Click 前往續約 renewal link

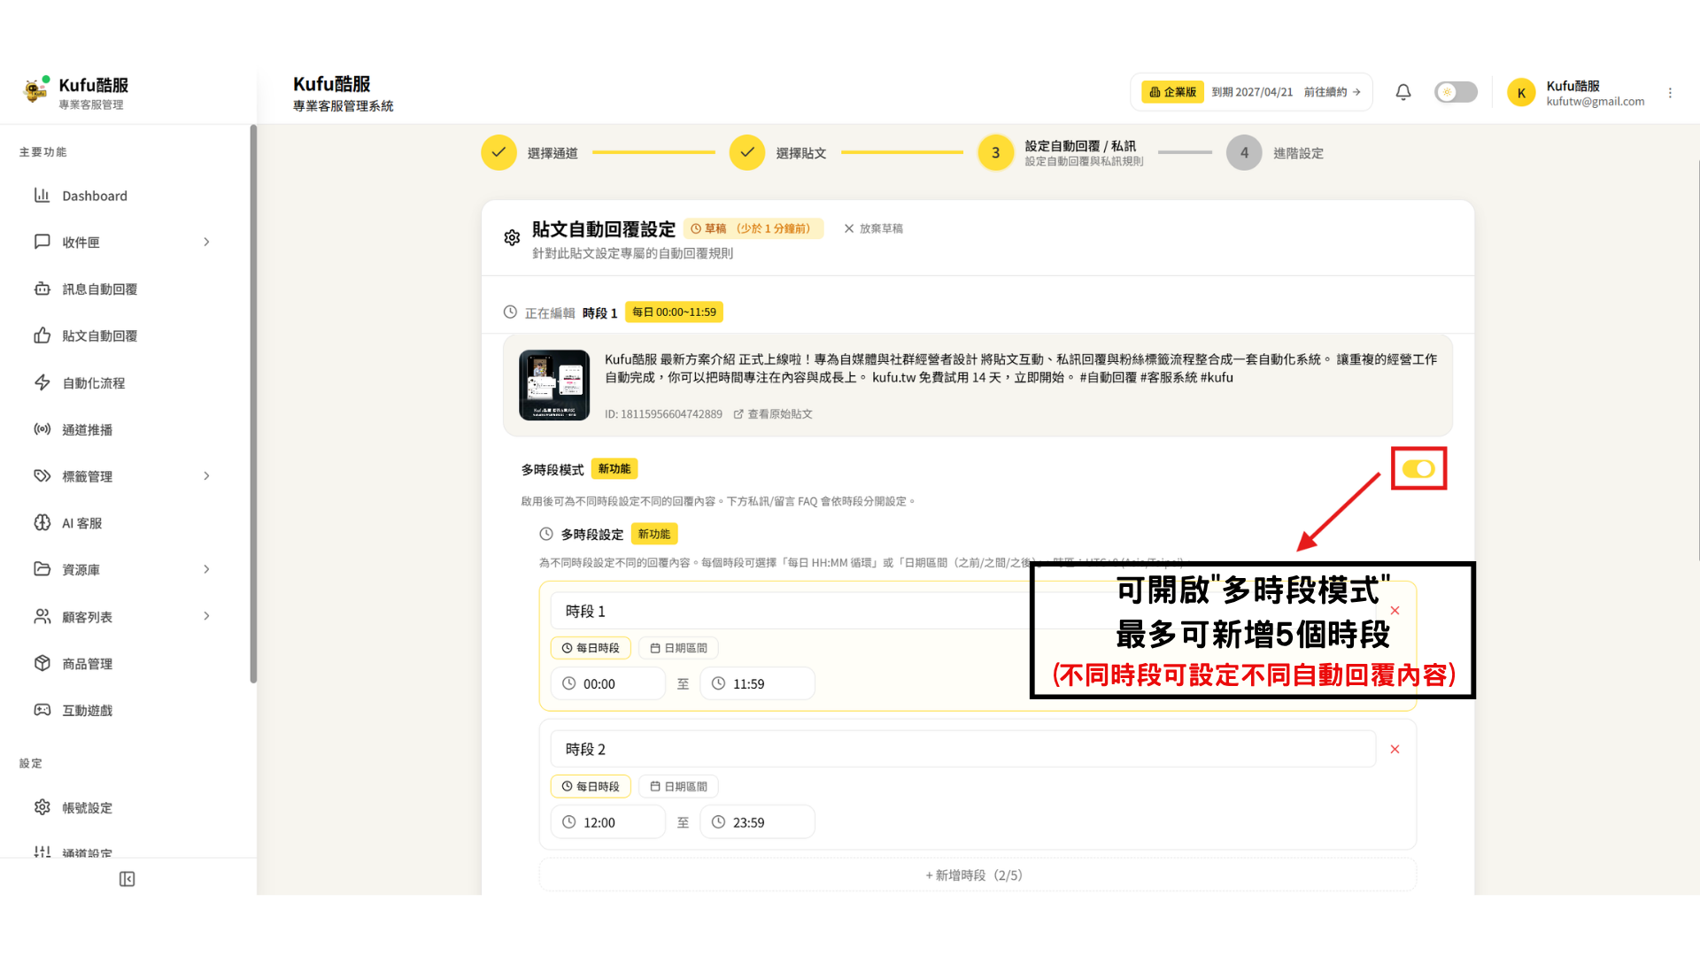1332,92
